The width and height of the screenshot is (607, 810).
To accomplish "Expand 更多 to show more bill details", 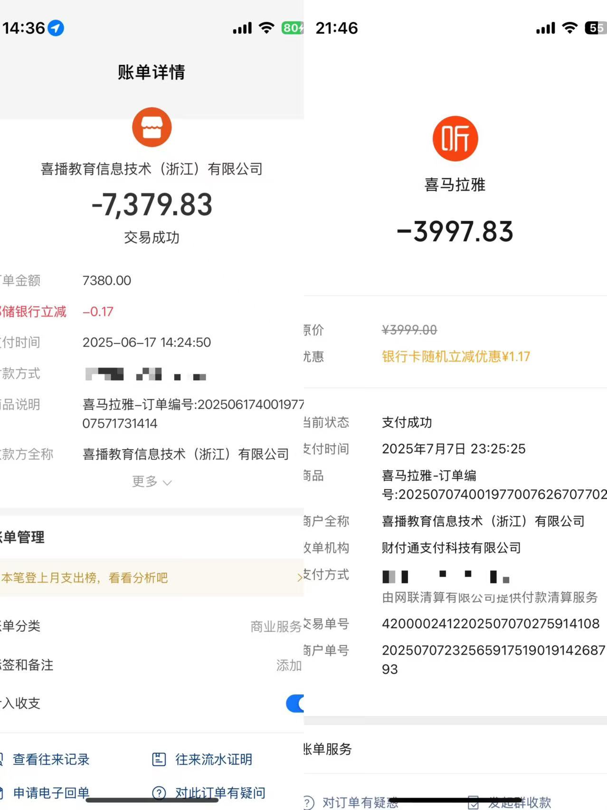I will point(152,482).
